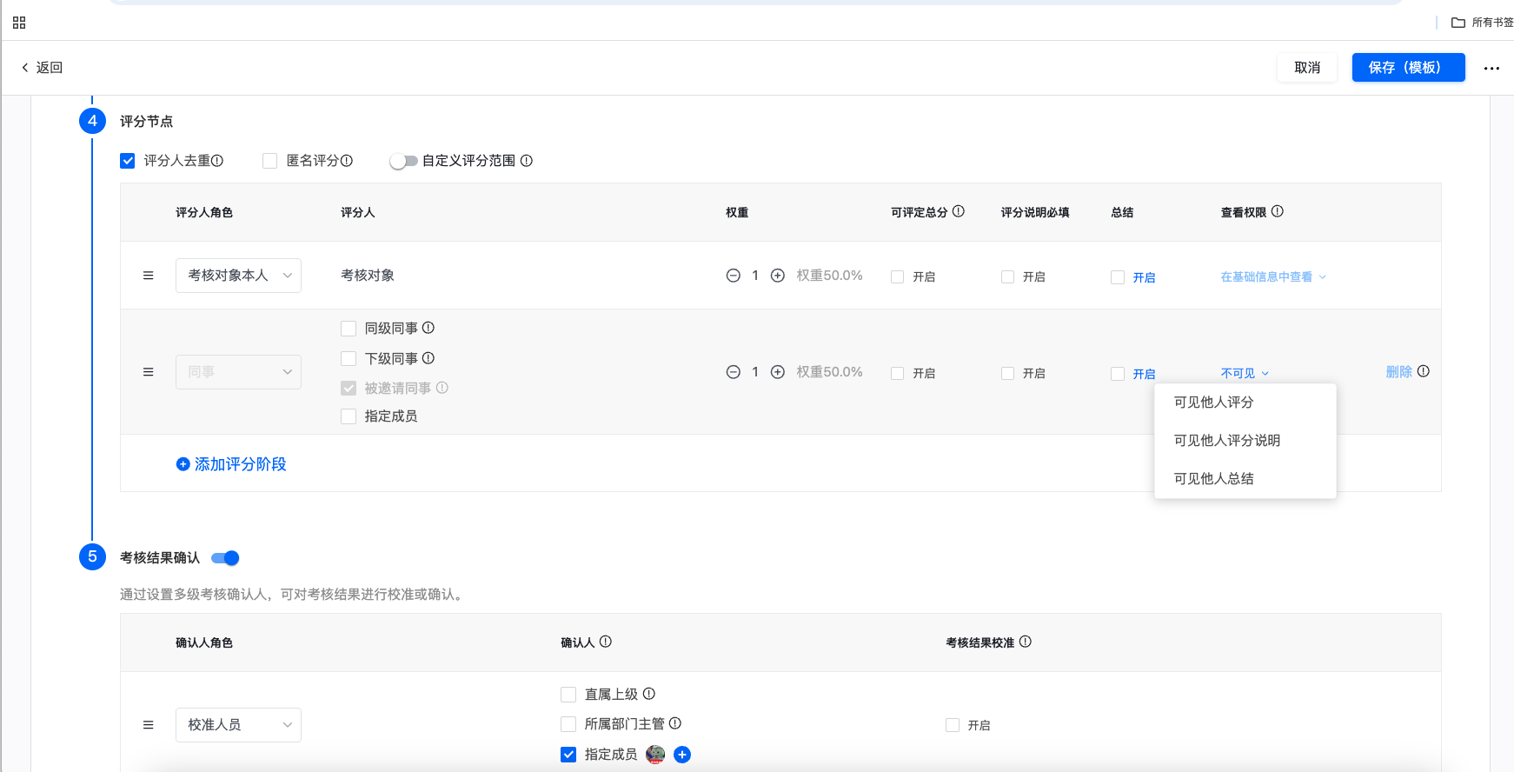
Task: Show info tooltip for 评分人去重
Action: [x=217, y=161]
